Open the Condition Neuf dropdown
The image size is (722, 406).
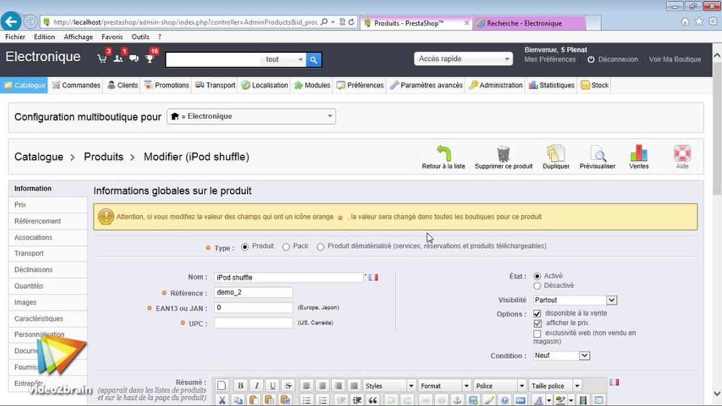tap(562, 356)
